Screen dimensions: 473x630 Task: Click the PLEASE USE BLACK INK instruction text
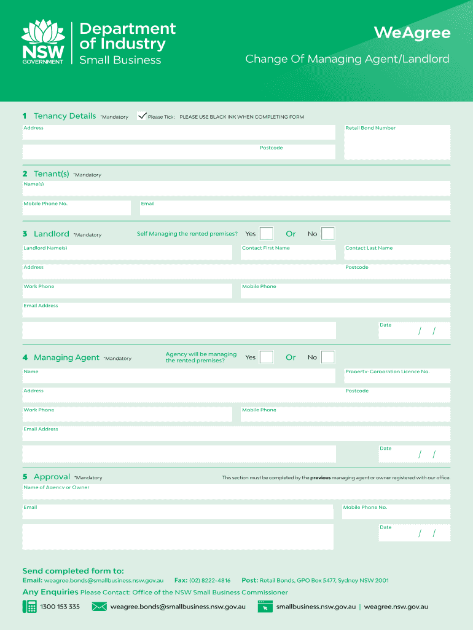point(241,117)
